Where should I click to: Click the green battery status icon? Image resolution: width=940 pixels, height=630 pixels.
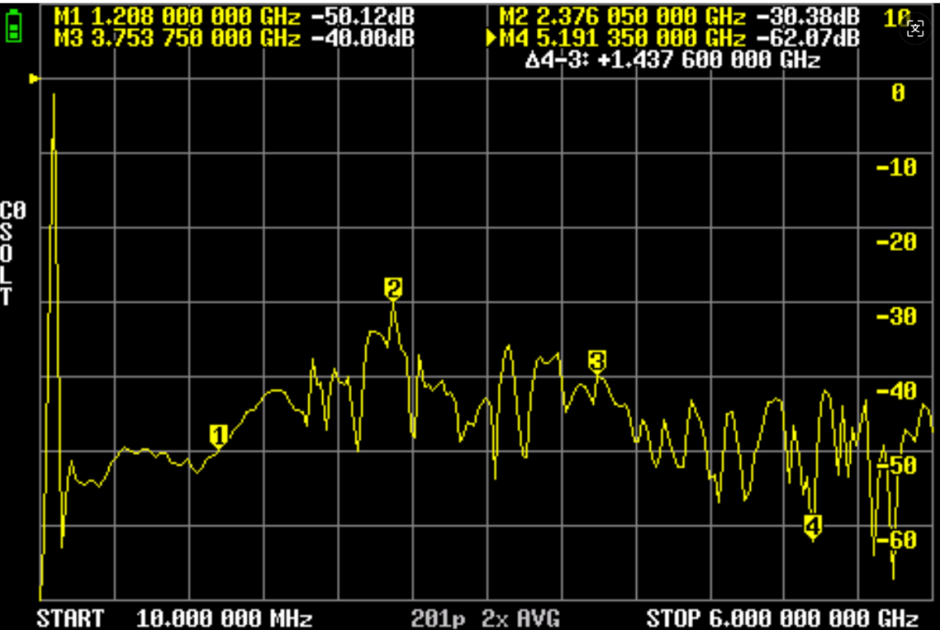click(14, 27)
